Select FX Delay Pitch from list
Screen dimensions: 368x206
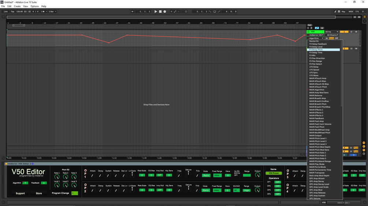click(x=323, y=50)
